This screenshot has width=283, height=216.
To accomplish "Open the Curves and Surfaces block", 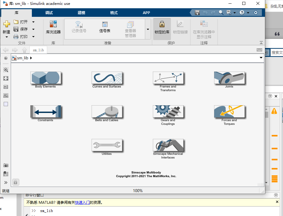I will 107,78.
